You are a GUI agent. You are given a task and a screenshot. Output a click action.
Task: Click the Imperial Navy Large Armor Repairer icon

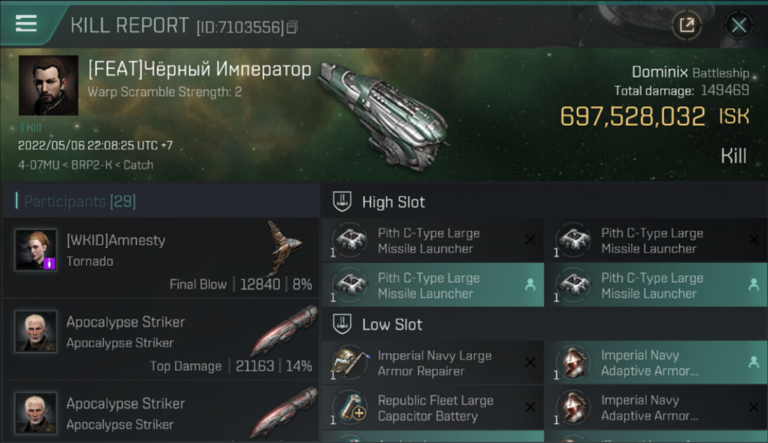point(350,363)
